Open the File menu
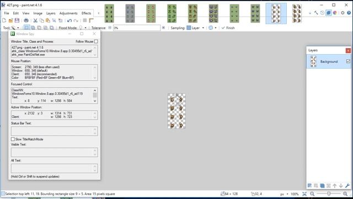The image size is (353, 199). pos(7,13)
